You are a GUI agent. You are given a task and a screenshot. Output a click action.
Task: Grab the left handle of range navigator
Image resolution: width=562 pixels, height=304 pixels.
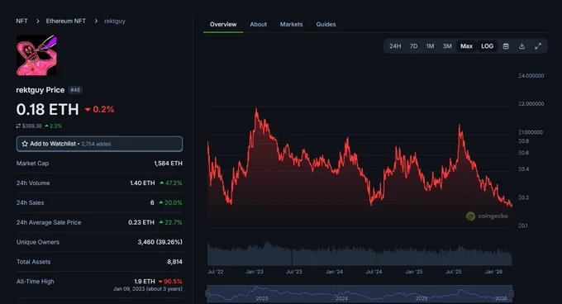(x=207, y=294)
